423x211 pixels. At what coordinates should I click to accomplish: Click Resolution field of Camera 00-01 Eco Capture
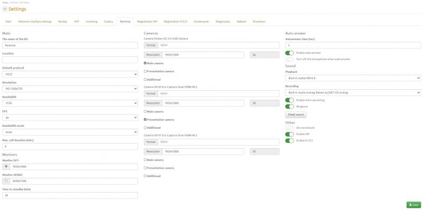click(203, 151)
